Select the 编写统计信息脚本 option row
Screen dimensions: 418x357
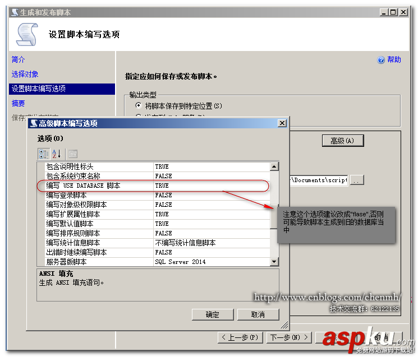click(x=157, y=243)
